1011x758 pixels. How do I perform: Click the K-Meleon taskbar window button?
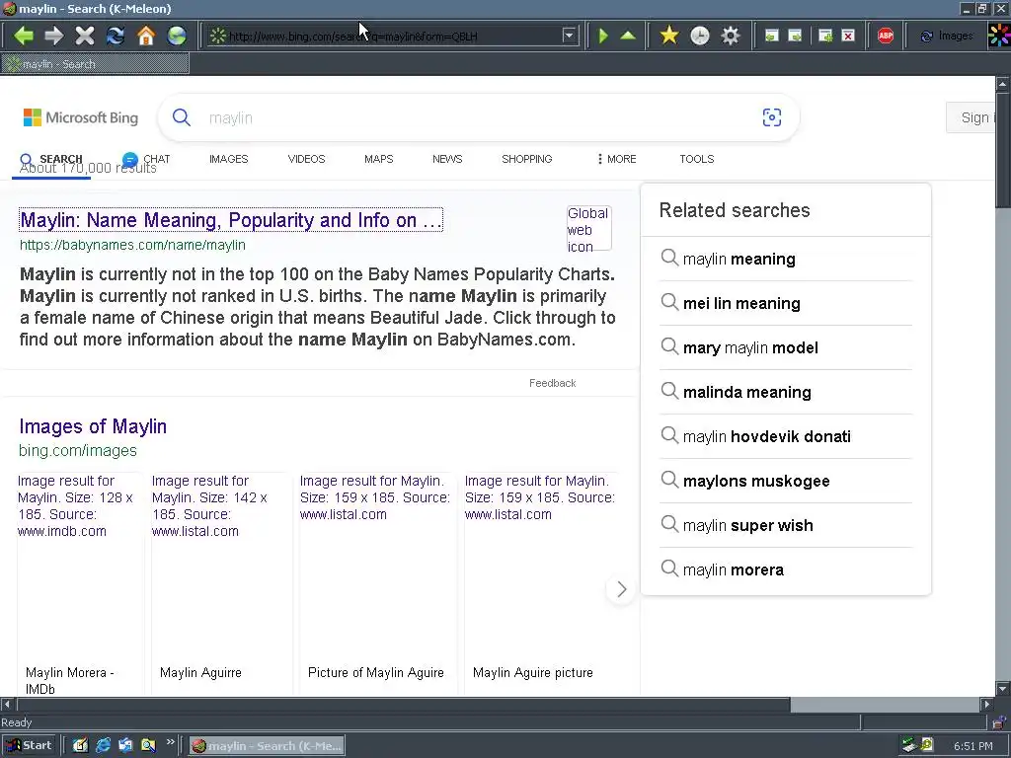click(x=267, y=746)
